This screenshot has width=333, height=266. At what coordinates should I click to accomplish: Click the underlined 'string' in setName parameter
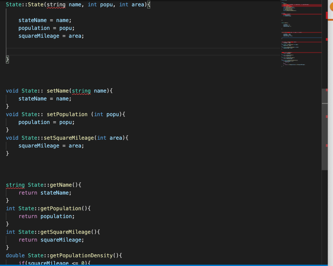point(81,91)
